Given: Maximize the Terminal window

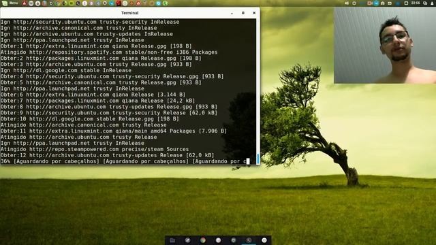Looking at the screenshot, I should tap(243, 13).
